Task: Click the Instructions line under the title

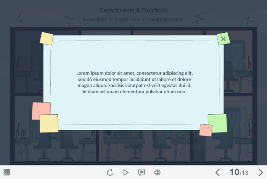Action: point(133,19)
